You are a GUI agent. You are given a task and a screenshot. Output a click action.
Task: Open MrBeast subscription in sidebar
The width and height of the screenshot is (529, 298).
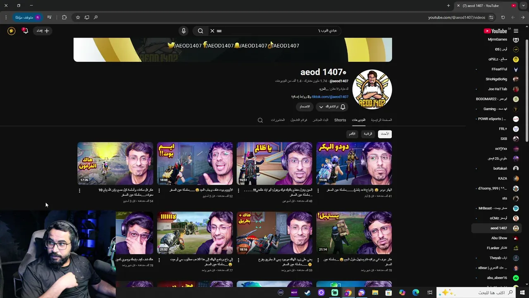click(498, 208)
